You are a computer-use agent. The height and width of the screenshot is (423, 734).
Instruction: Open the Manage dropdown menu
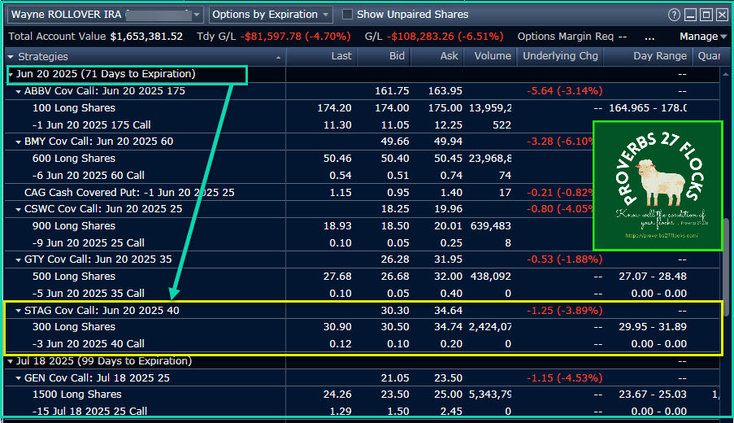[x=703, y=37]
